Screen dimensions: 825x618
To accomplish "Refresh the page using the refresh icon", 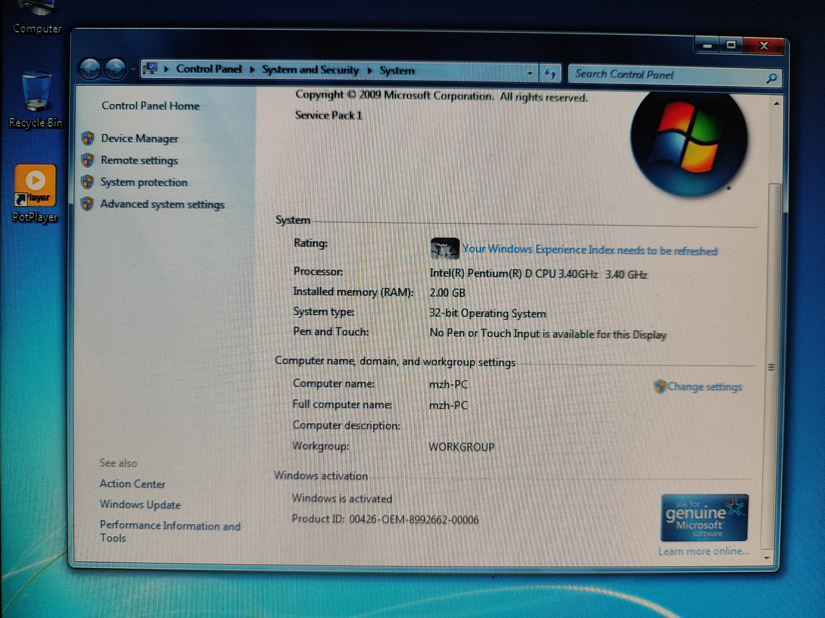I will [550, 73].
